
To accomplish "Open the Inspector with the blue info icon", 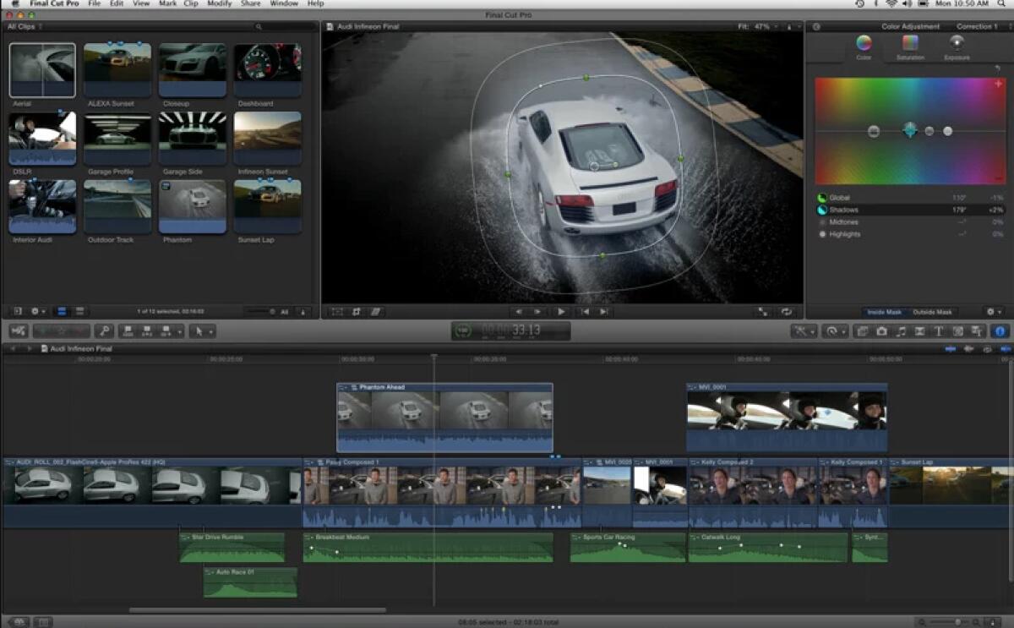I will click(x=1000, y=331).
